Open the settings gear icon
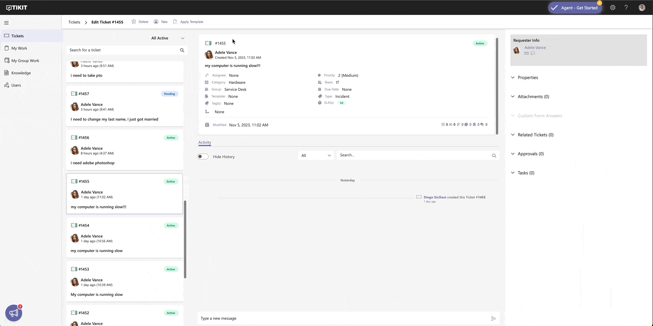 613,8
